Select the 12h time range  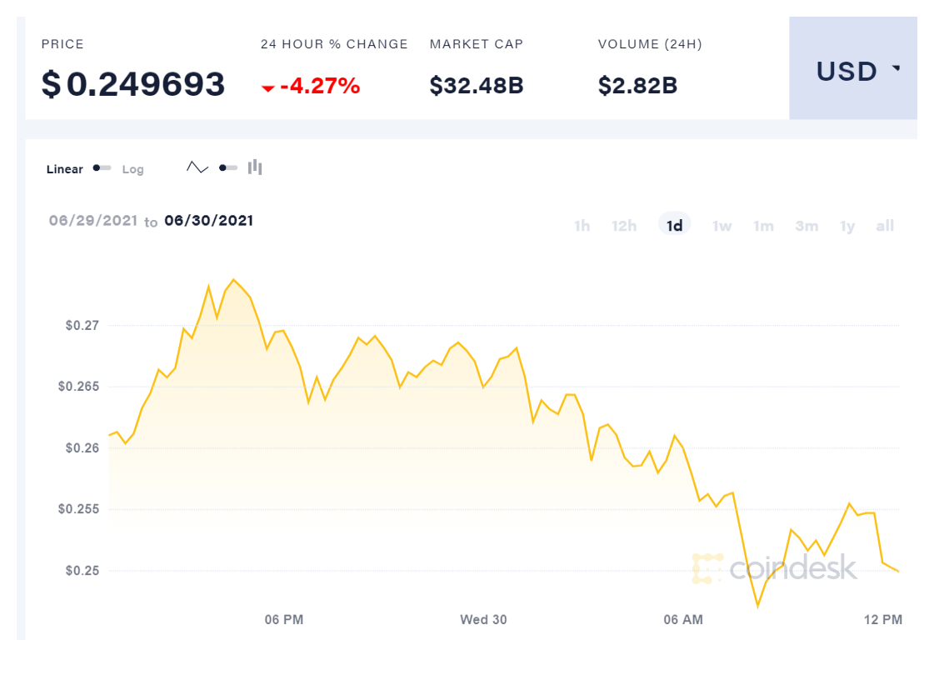tap(624, 226)
